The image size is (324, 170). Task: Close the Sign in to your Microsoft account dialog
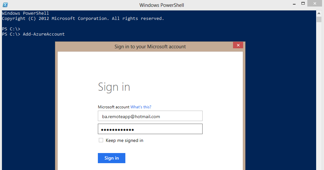pos(238,45)
